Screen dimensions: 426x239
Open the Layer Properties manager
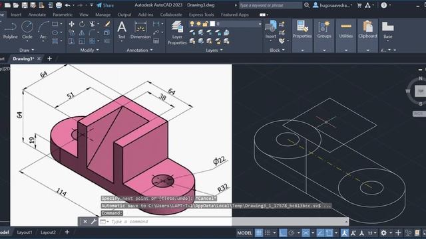click(x=177, y=33)
